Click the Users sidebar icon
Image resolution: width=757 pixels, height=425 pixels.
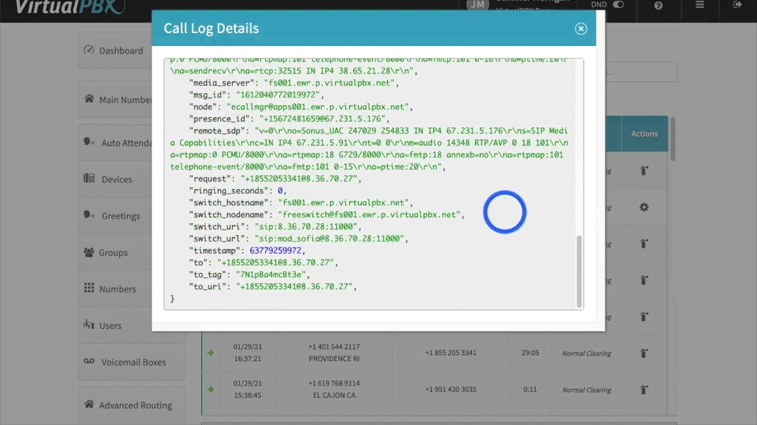[x=89, y=325]
